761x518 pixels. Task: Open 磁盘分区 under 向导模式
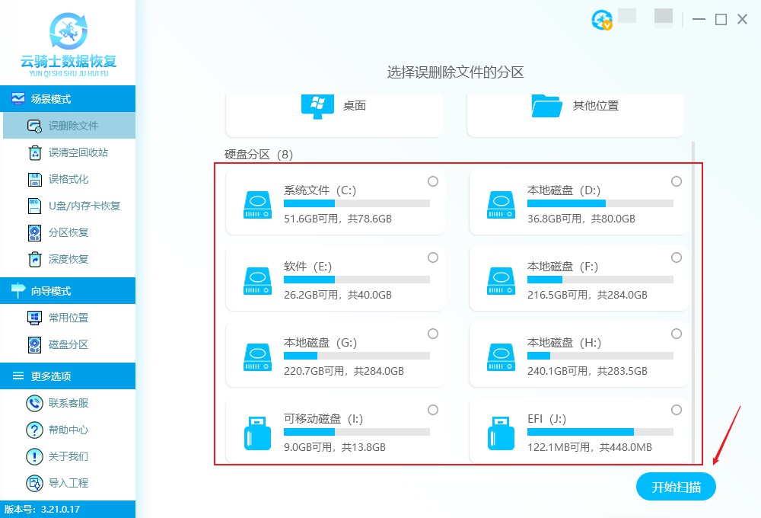[x=69, y=344]
